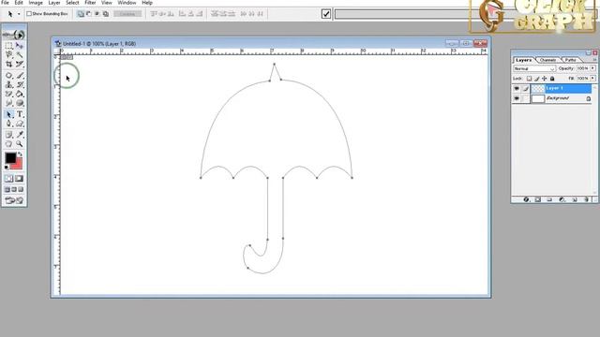Select the Eyedropper tool

pyautogui.click(x=20, y=135)
